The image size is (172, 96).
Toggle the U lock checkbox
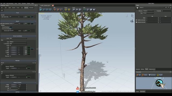point(10,46)
